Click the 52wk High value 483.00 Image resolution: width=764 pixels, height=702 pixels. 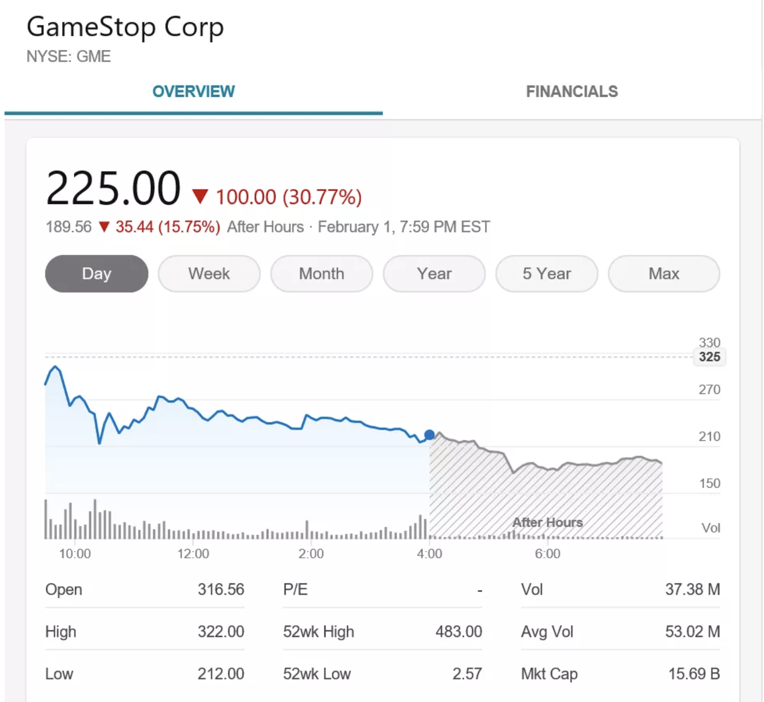coord(458,631)
